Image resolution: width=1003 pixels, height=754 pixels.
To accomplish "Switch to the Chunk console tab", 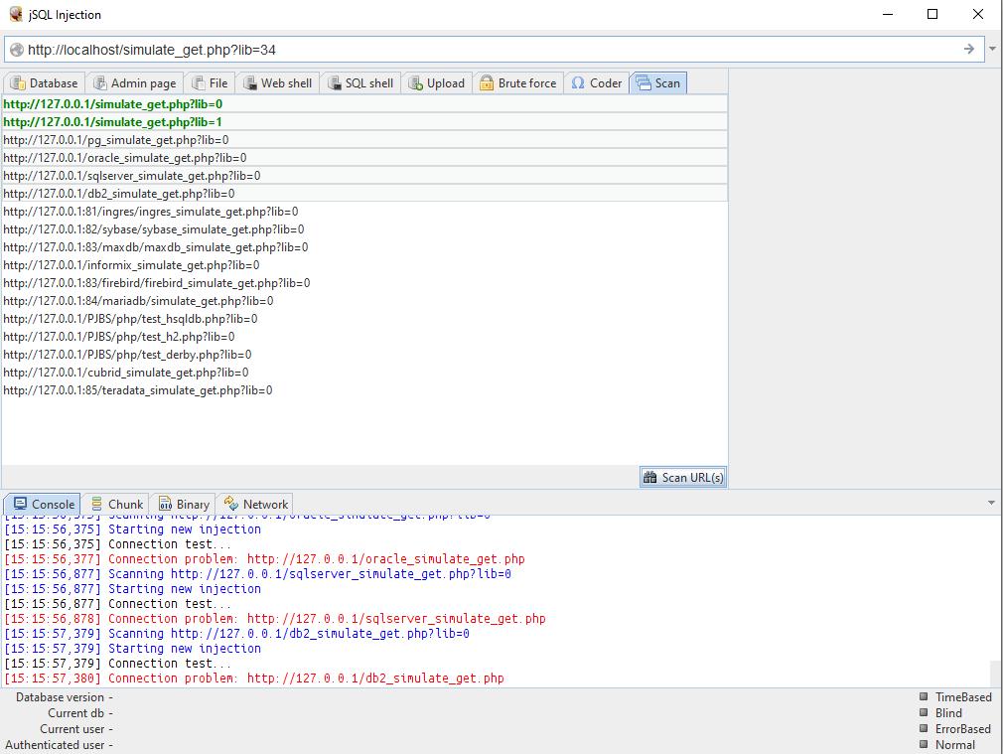I will point(116,504).
